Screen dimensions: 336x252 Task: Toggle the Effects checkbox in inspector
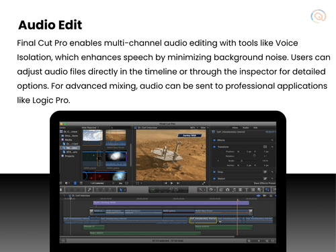coord(214,140)
